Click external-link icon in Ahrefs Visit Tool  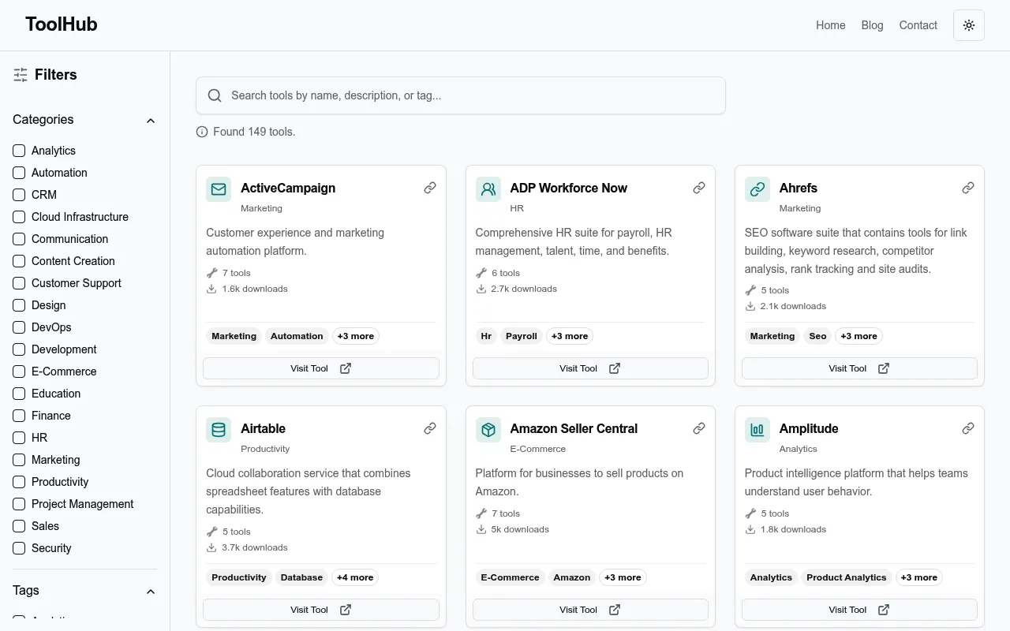(884, 368)
